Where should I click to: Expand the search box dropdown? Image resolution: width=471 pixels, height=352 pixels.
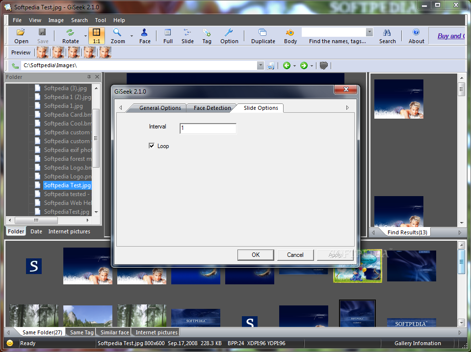[369, 32]
